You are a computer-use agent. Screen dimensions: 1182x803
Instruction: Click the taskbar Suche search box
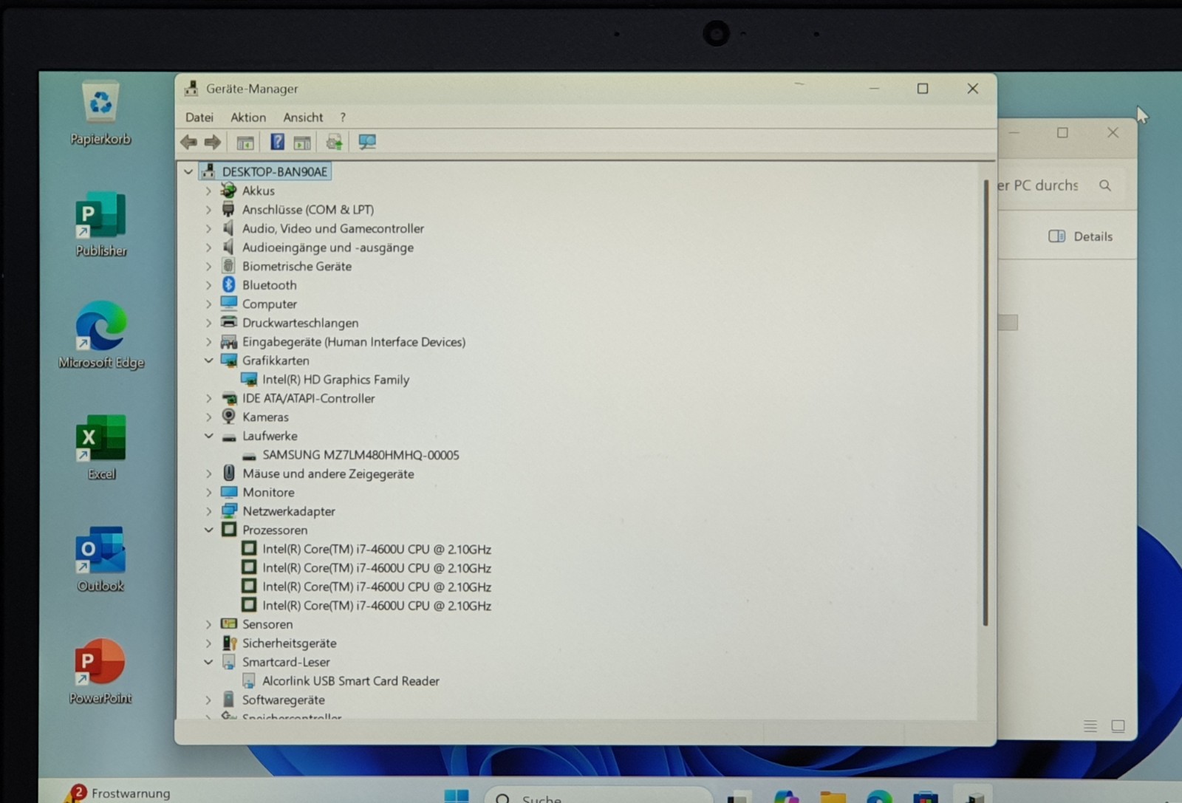coord(598,796)
